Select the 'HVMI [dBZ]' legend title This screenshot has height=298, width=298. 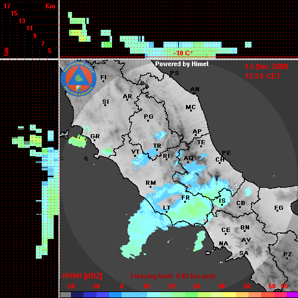click(82, 276)
